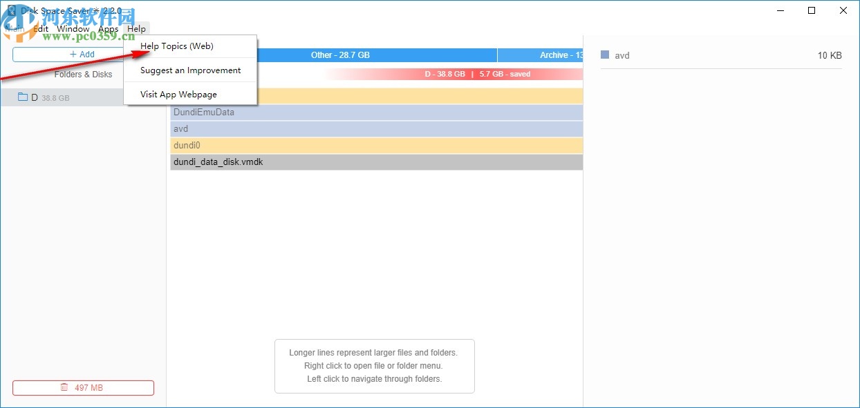Click the Help menu
Screen dimensions: 860x408
tap(137, 29)
